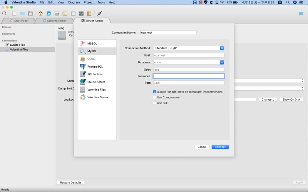308x192 pixels.
Task: Open the Valentina Studio application menu
Action: click(x=23, y=2)
